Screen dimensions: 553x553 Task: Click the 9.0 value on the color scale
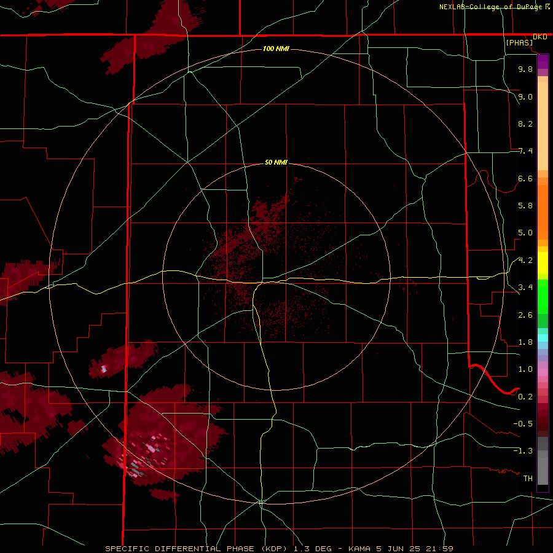[525, 96]
